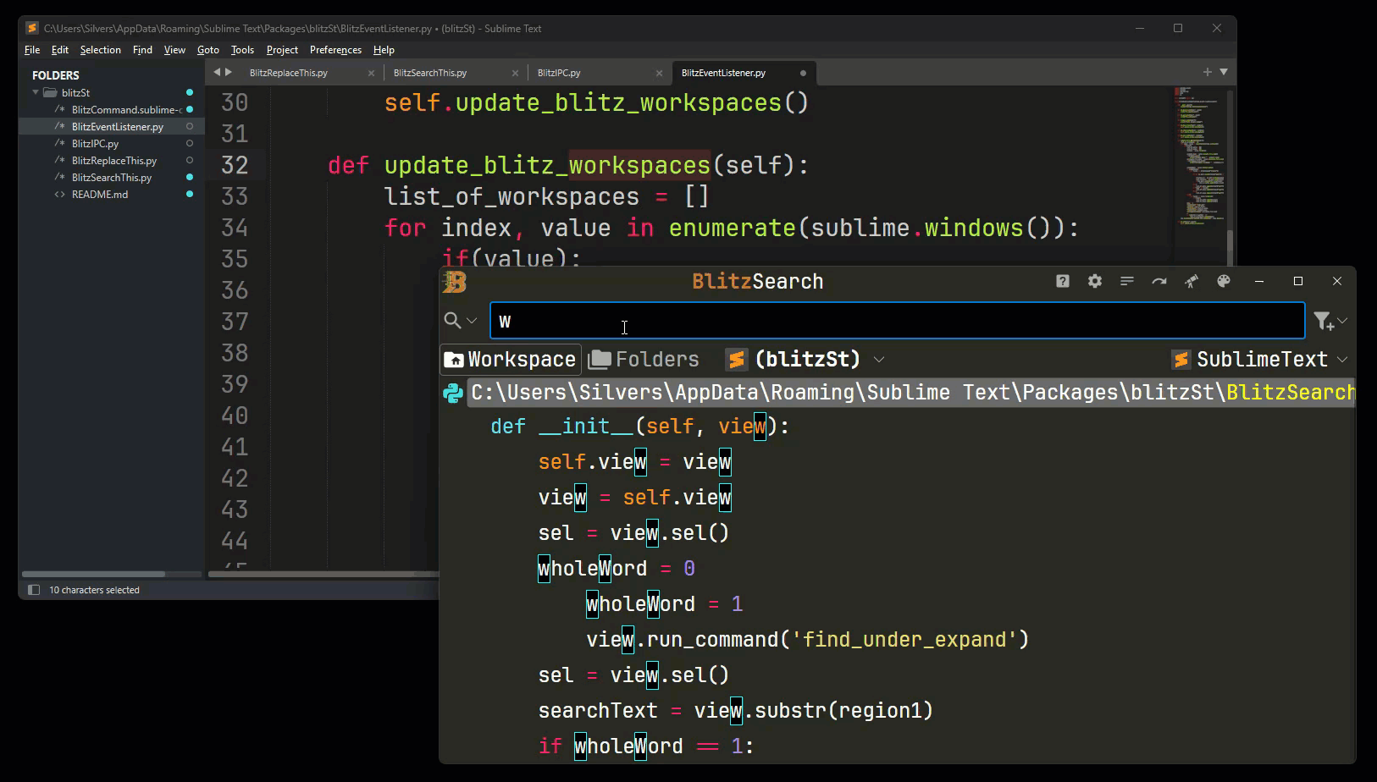This screenshot has width=1377, height=782.
Task: Open the filter dropdown chevron
Action: click(1342, 321)
